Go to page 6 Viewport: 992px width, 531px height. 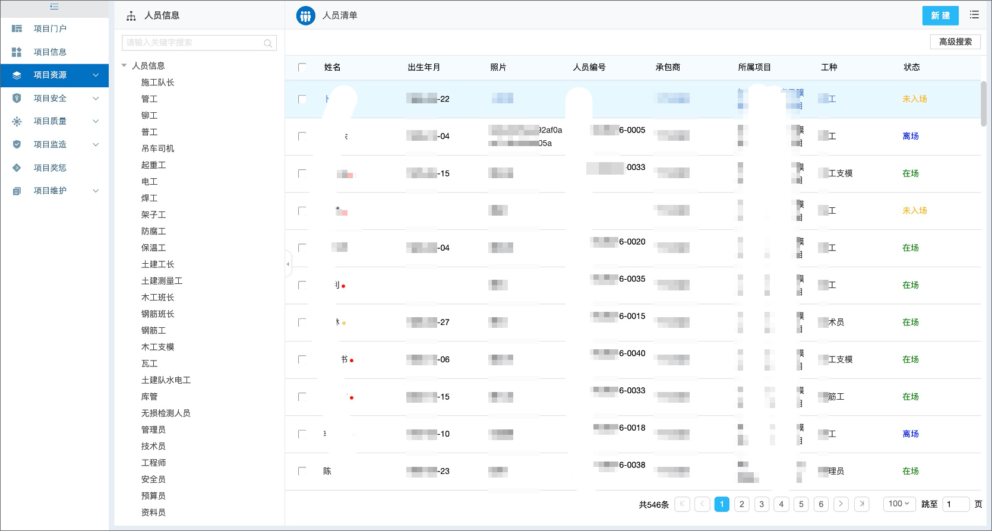tap(821, 504)
